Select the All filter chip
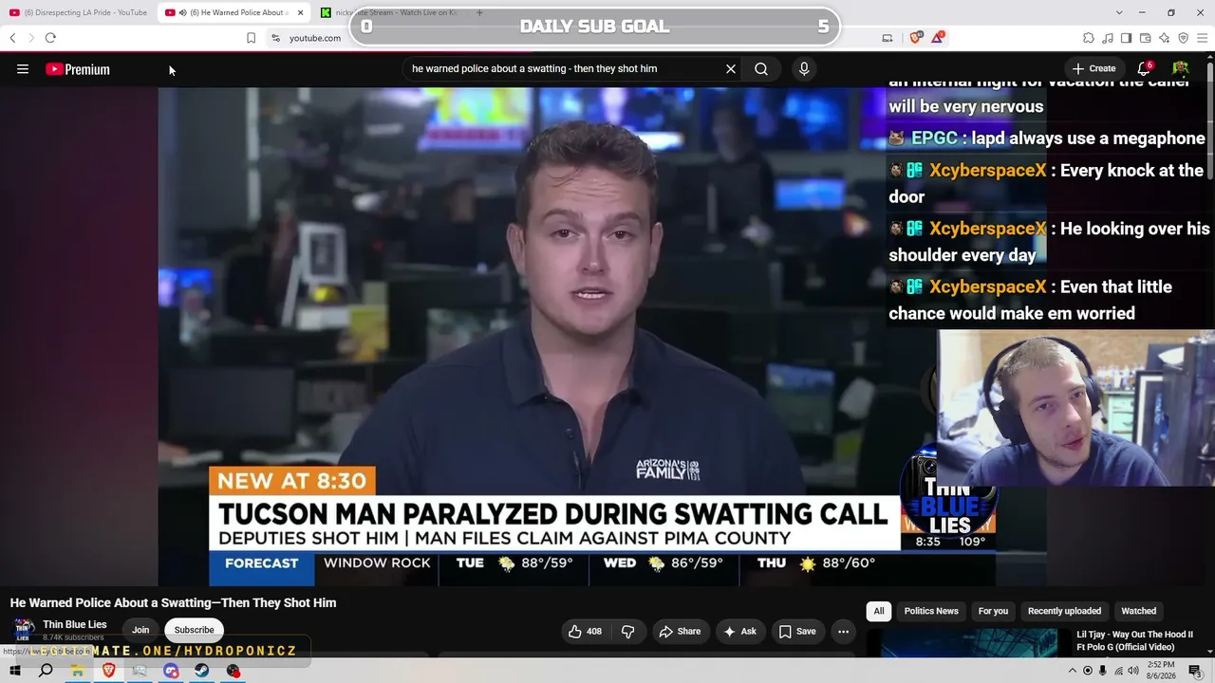This screenshot has width=1215, height=683. tap(879, 611)
